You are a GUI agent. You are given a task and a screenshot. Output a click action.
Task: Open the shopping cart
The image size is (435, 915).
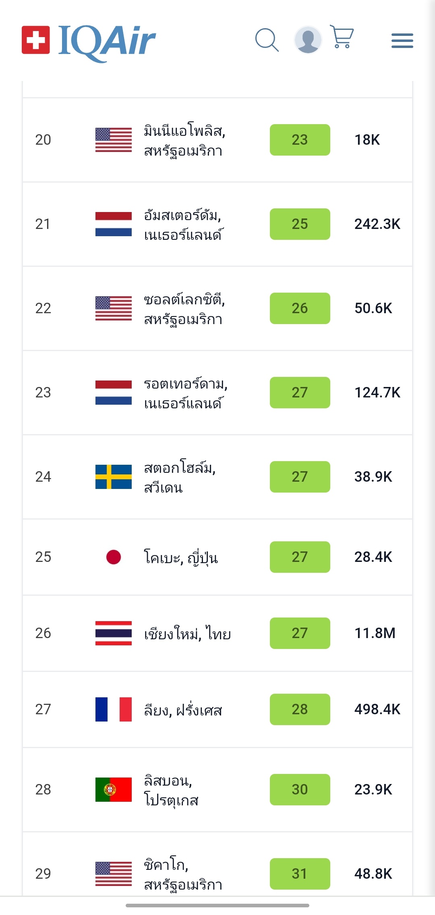(342, 37)
